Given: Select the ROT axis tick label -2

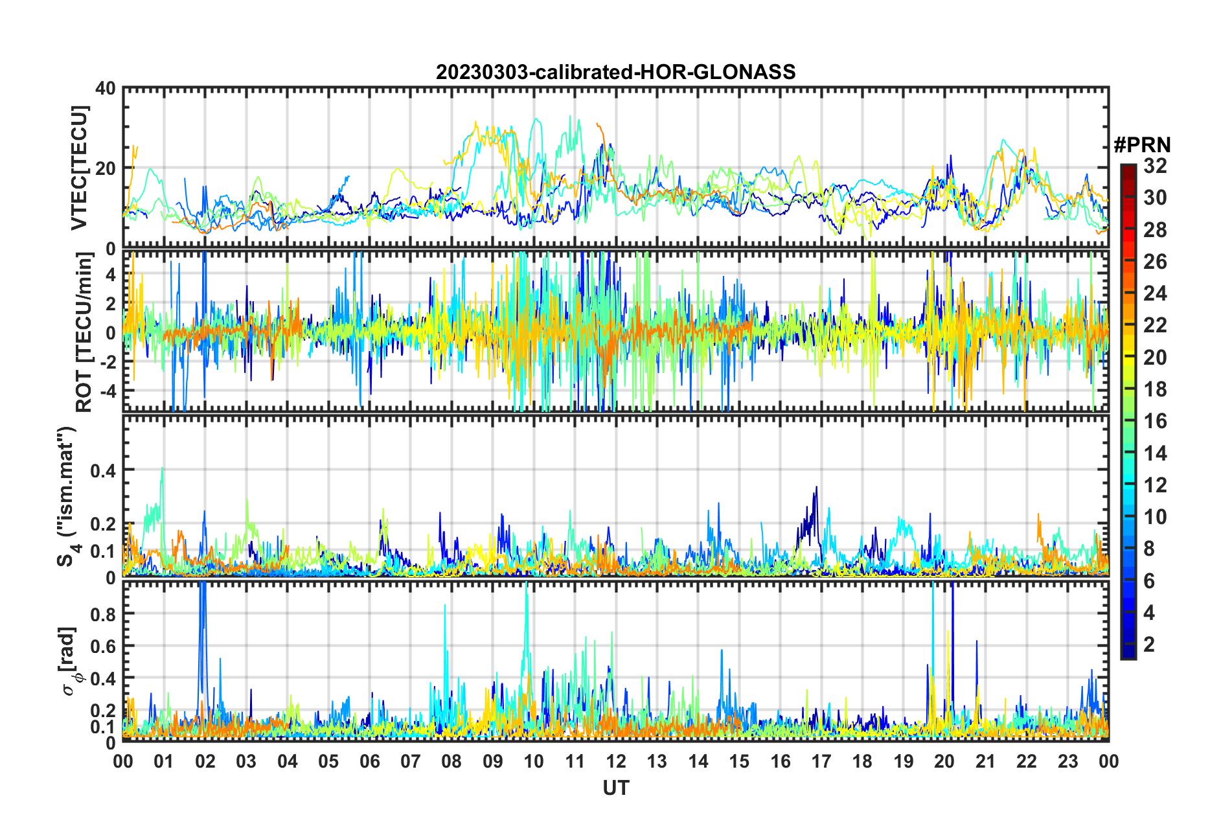Looking at the screenshot, I should tap(107, 361).
